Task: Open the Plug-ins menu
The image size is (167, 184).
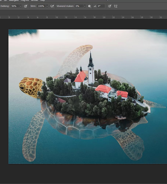Action: tap(25, 1)
